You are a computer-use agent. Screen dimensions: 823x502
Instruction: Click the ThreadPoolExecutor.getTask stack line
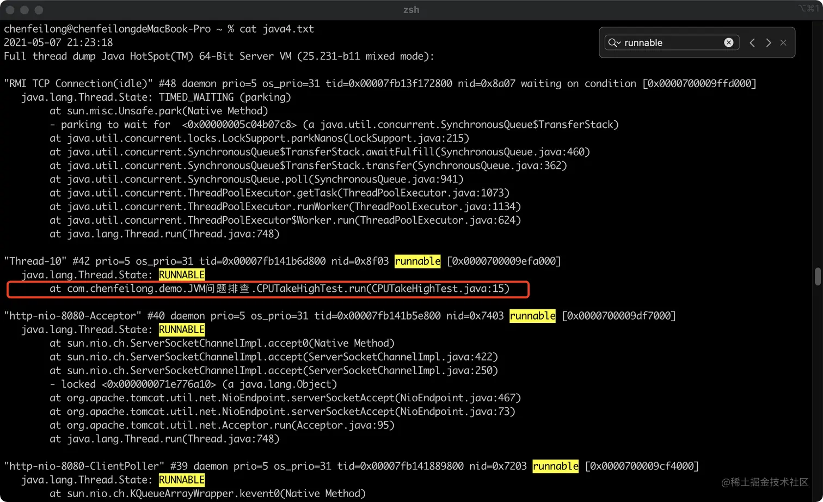[279, 193]
